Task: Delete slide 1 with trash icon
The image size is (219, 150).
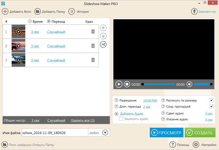Action: [93, 32]
